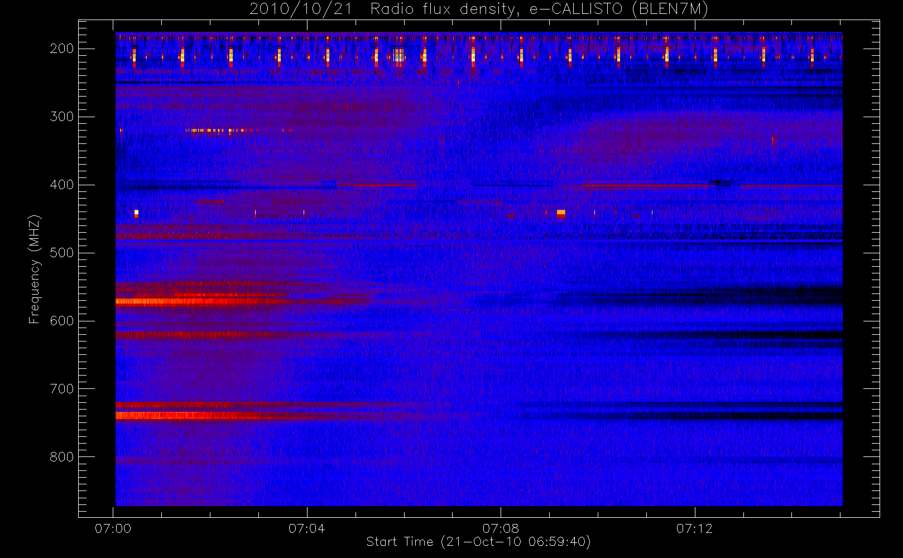Click the 800 frequency tick label
The height and width of the screenshot is (558, 903).
click(61, 457)
